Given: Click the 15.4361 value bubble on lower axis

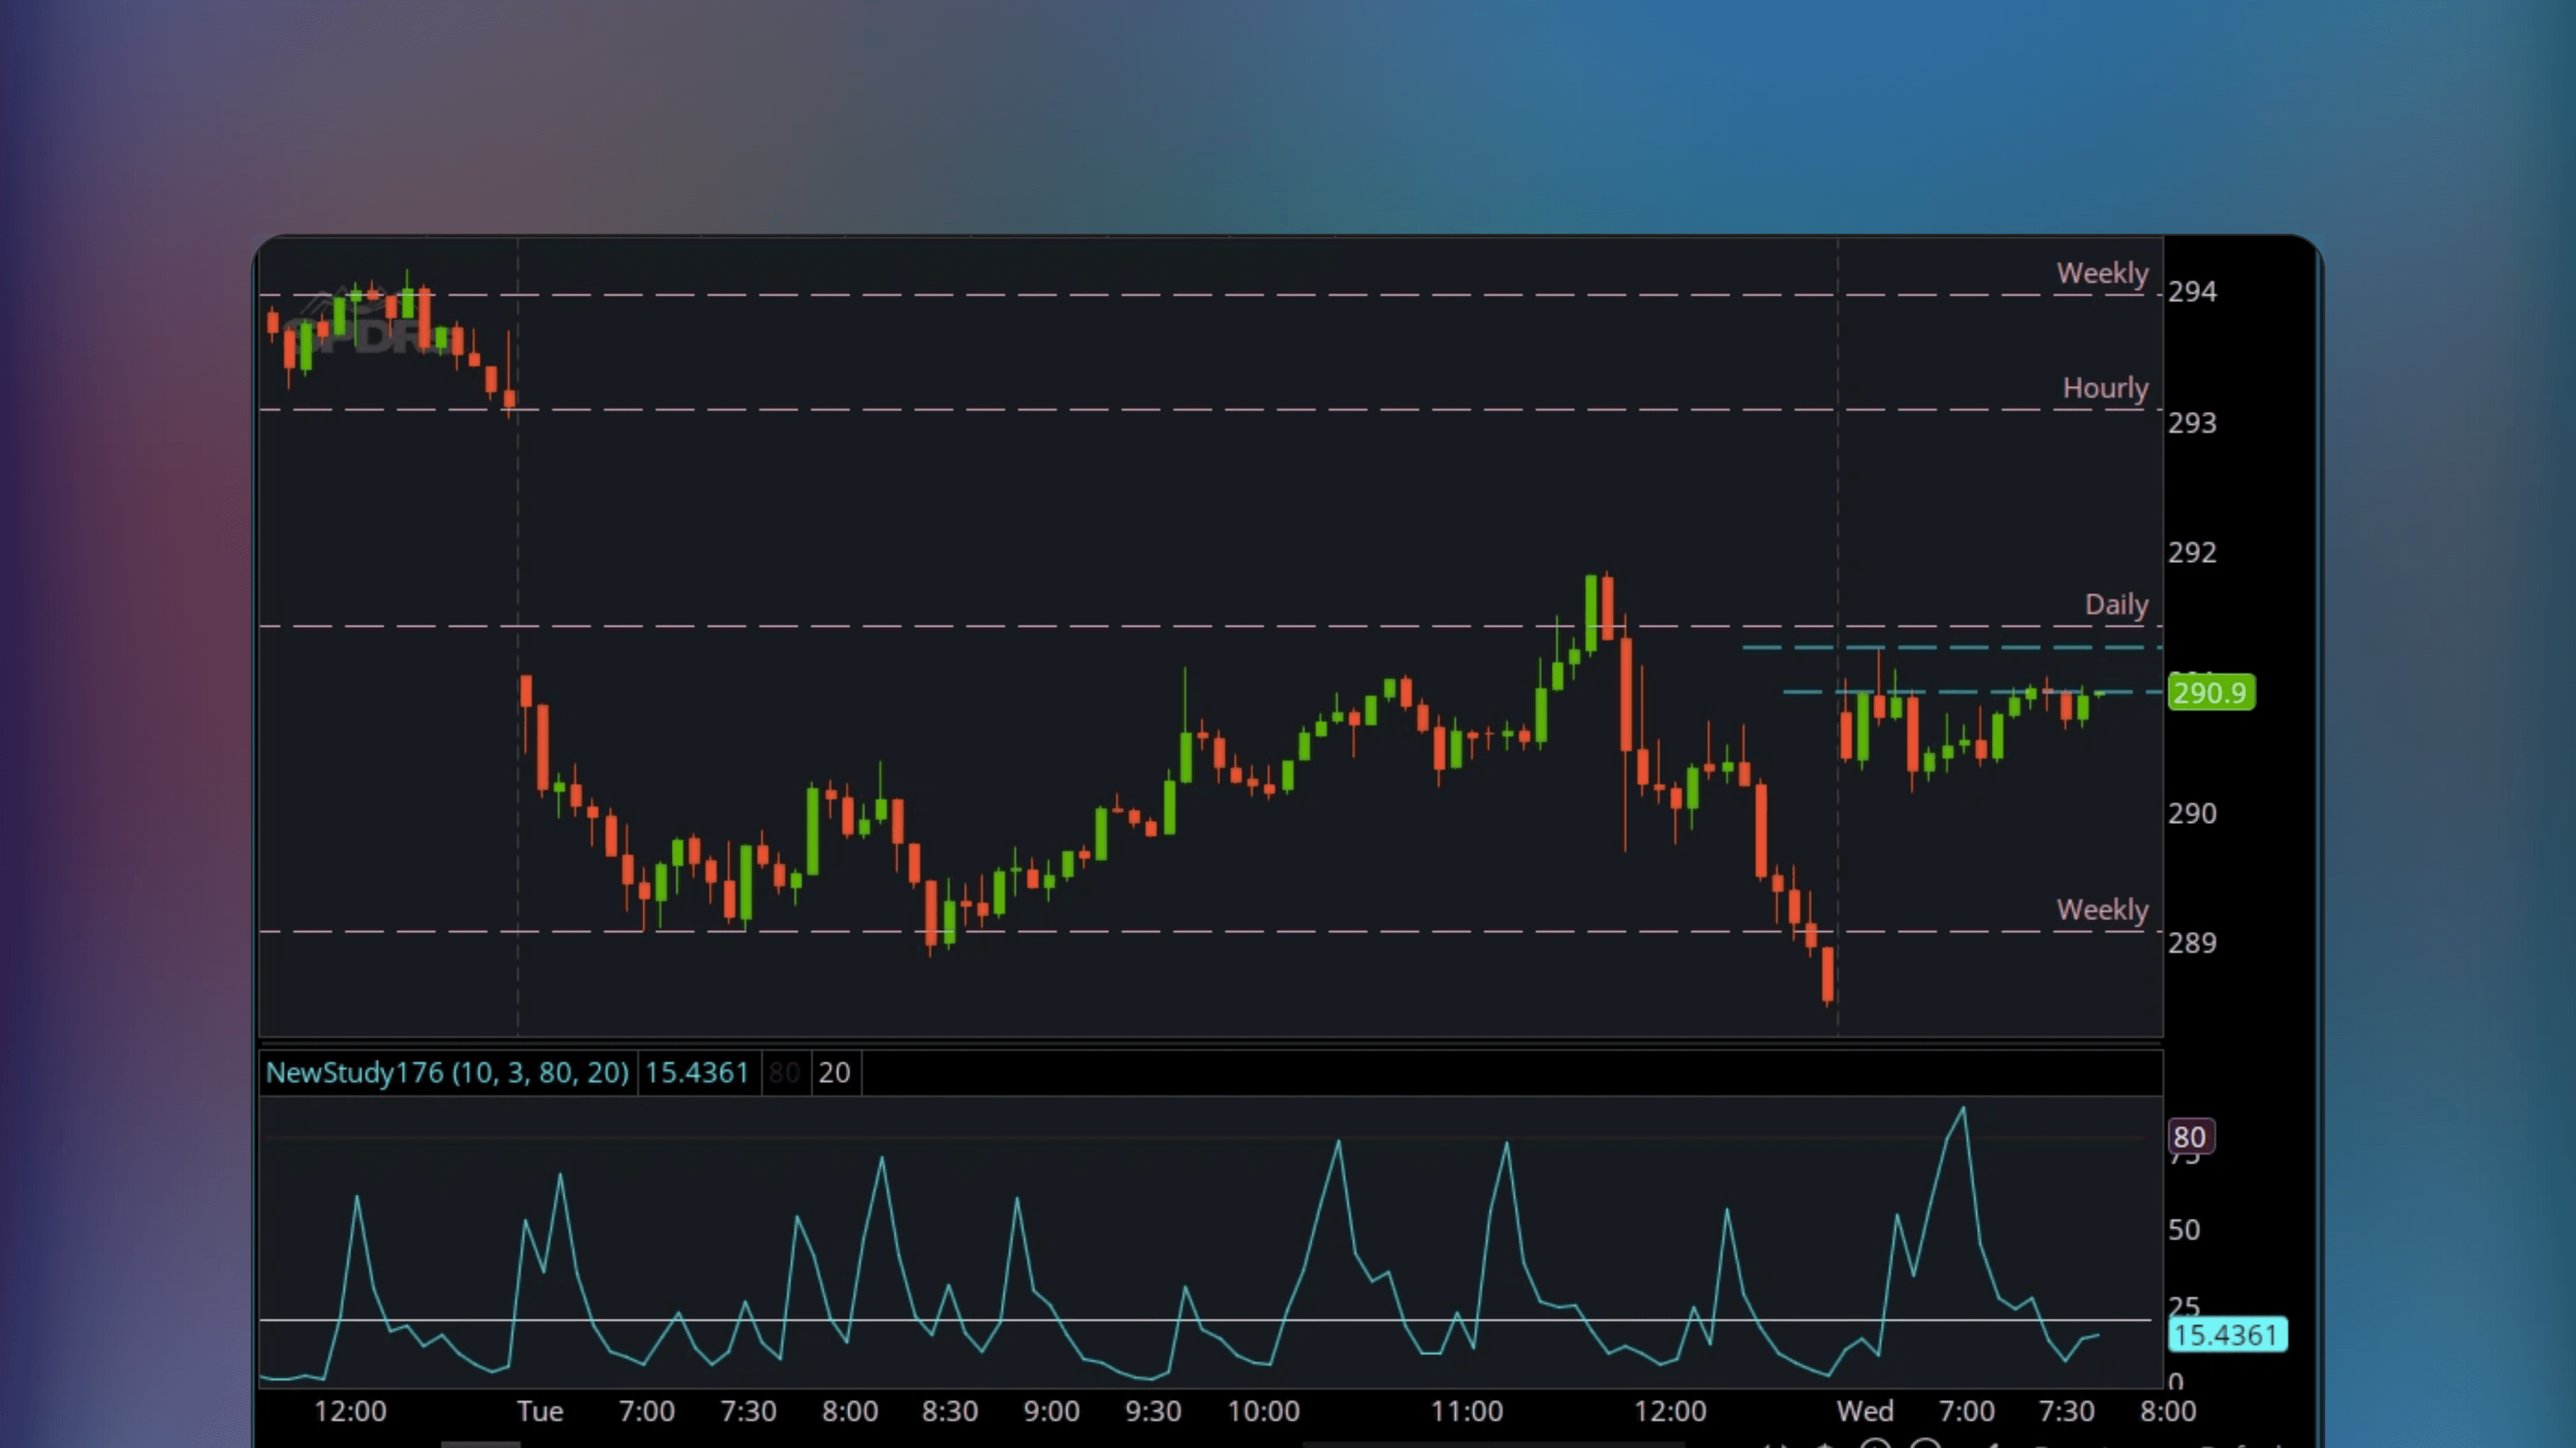Looking at the screenshot, I should coord(2228,1335).
